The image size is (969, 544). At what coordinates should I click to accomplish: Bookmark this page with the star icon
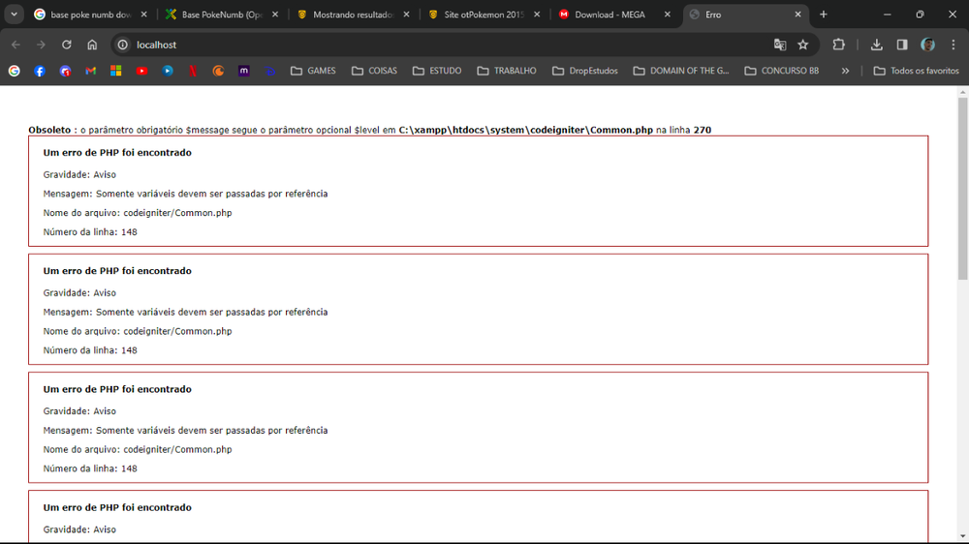pyautogui.click(x=803, y=45)
